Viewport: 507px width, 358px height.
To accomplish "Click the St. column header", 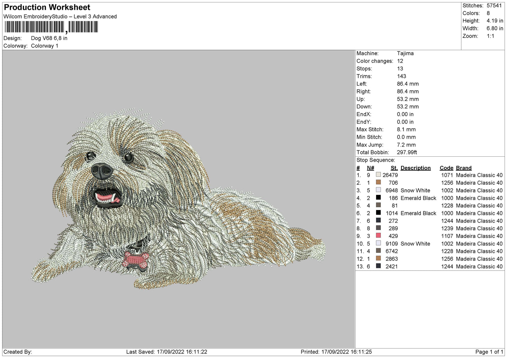I will pyautogui.click(x=394, y=168).
